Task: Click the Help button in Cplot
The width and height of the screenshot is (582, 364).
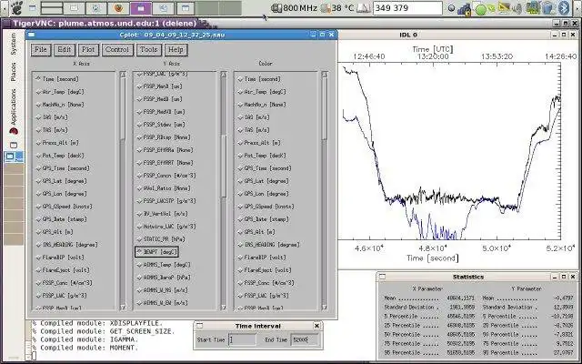Action: pyautogui.click(x=176, y=49)
